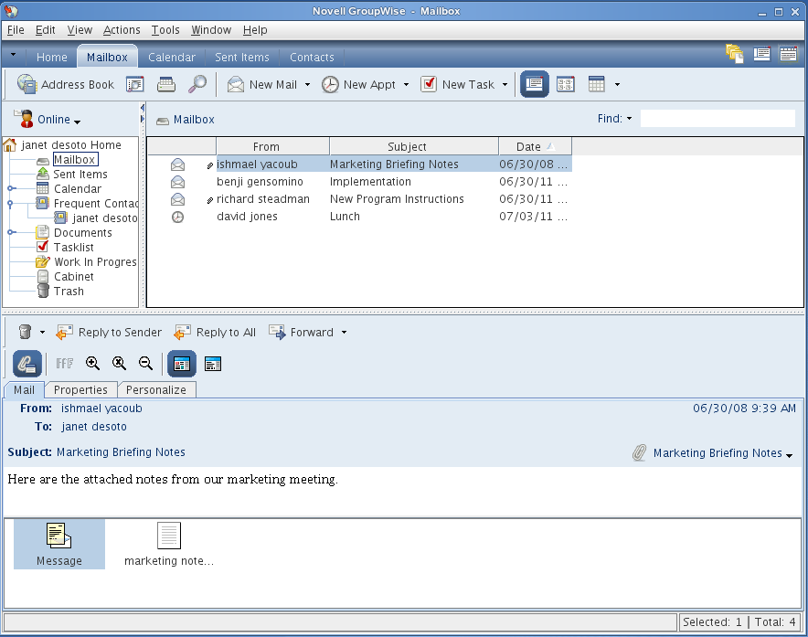This screenshot has height=637, width=808.
Task: Toggle the compact reading pane layout
Action: pos(211,364)
